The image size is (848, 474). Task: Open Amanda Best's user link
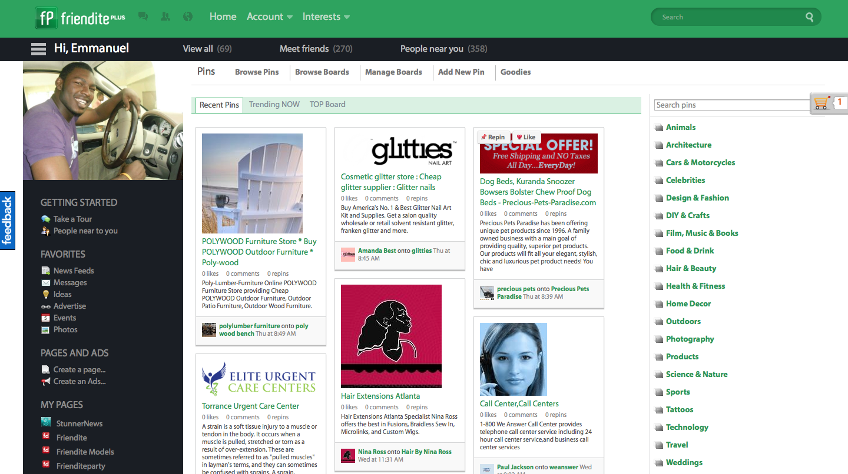pyautogui.click(x=377, y=251)
